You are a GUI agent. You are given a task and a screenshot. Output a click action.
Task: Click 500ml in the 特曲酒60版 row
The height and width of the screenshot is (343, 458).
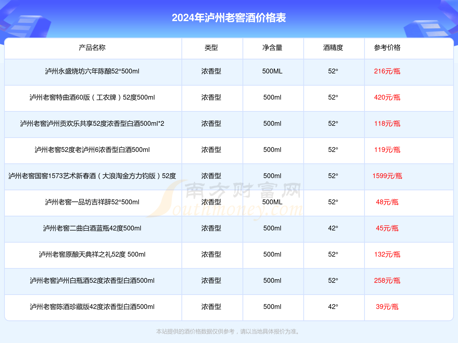pos(272,98)
